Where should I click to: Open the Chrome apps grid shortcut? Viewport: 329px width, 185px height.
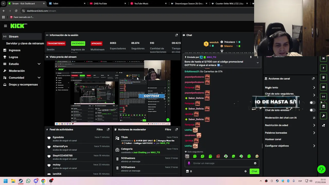point(3,17)
